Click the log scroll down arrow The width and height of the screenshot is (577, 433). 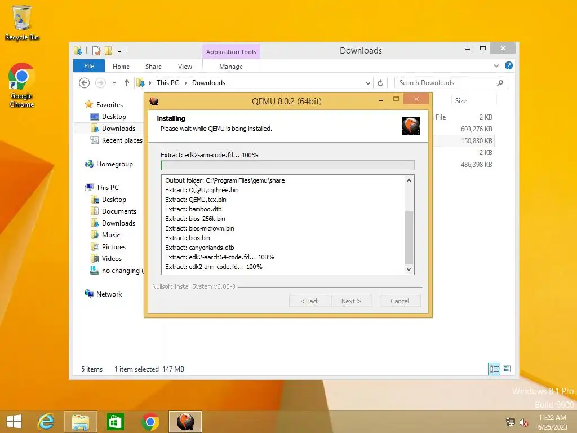409,269
